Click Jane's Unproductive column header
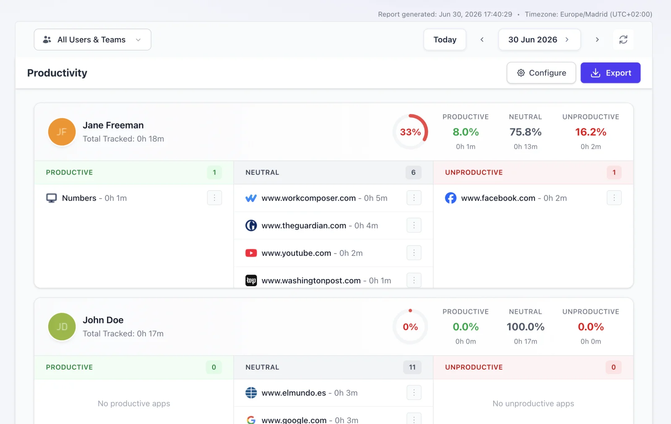Viewport: 671px width, 424px height. click(x=533, y=172)
